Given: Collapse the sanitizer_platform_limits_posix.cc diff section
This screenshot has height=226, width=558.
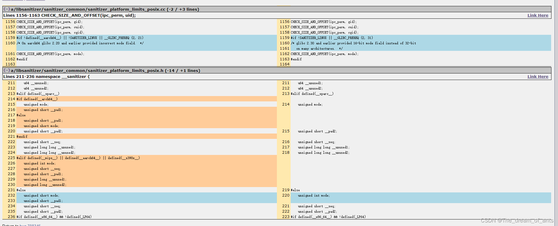Looking at the screenshot, I should [x=7, y=9].
